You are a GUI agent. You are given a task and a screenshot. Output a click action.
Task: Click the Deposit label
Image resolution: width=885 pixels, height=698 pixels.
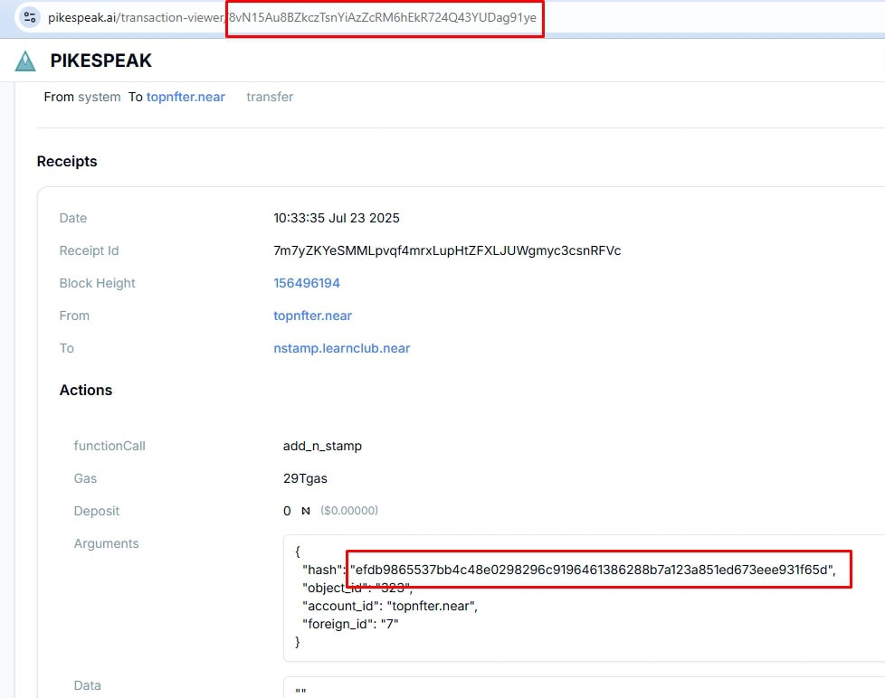click(97, 511)
